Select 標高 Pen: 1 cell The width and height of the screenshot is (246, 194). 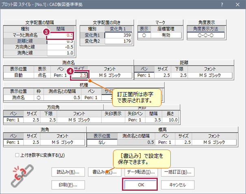click(165, 142)
